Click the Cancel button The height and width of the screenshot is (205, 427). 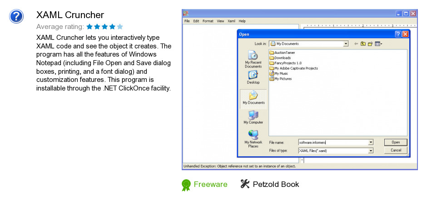click(x=396, y=150)
